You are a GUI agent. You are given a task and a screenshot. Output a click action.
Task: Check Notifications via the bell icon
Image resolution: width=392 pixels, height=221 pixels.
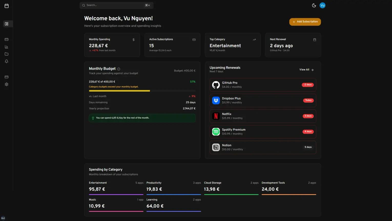pyautogui.click(x=6, y=61)
